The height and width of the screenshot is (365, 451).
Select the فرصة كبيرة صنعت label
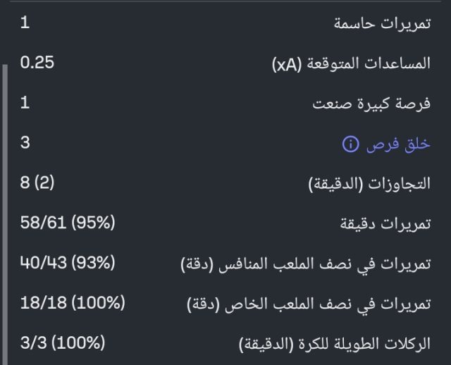(371, 104)
